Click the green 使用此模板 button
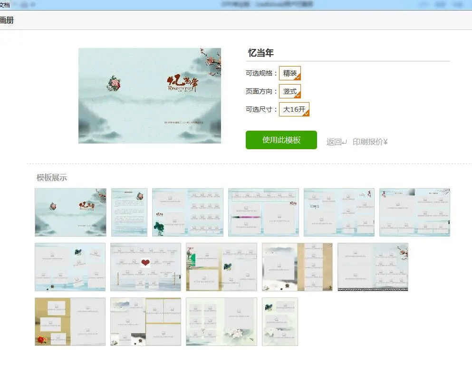Viewport: 472px width, 374px height. coord(281,140)
